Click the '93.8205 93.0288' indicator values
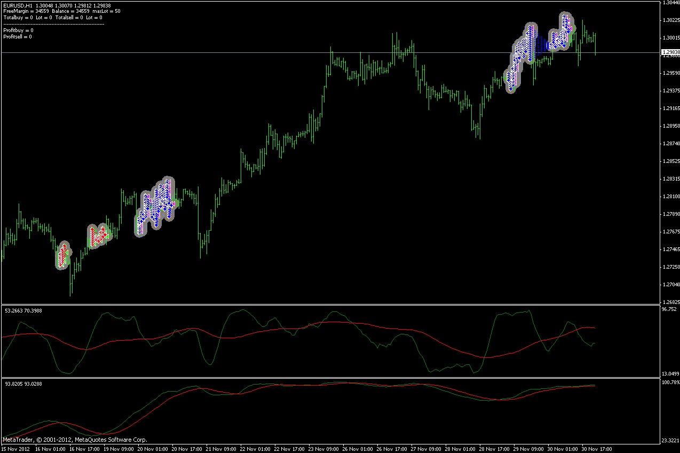Viewport: 680px width, 453px height. [x=23, y=384]
